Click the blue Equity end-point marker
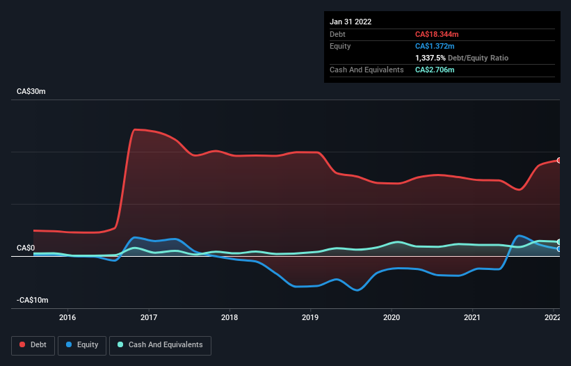 pyautogui.click(x=559, y=249)
